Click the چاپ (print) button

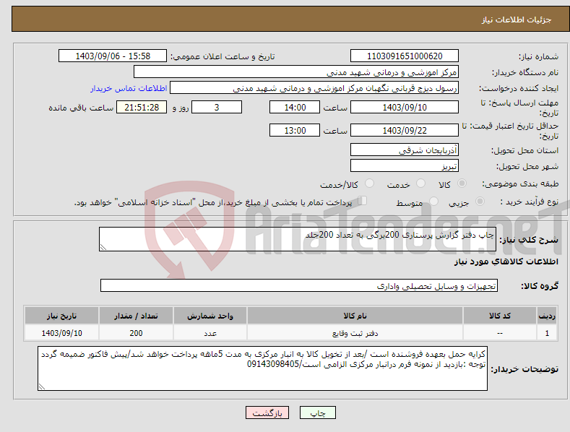point(317,413)
